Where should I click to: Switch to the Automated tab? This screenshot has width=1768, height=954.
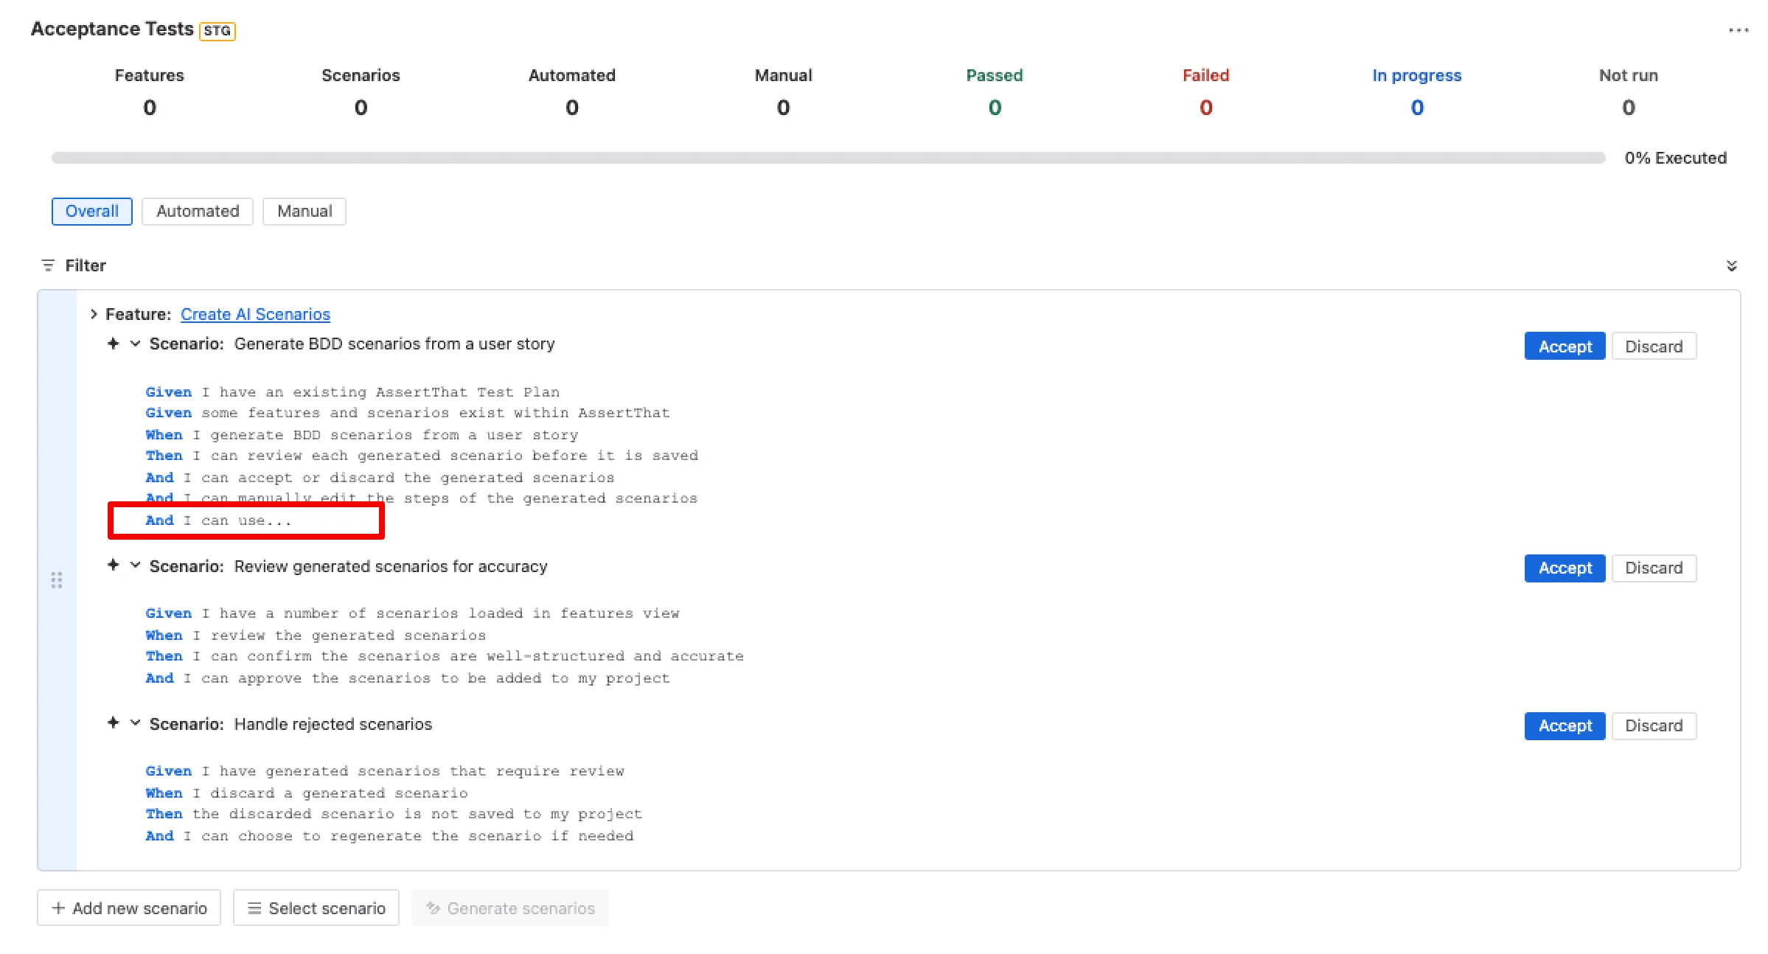click(x=198, y=212)
